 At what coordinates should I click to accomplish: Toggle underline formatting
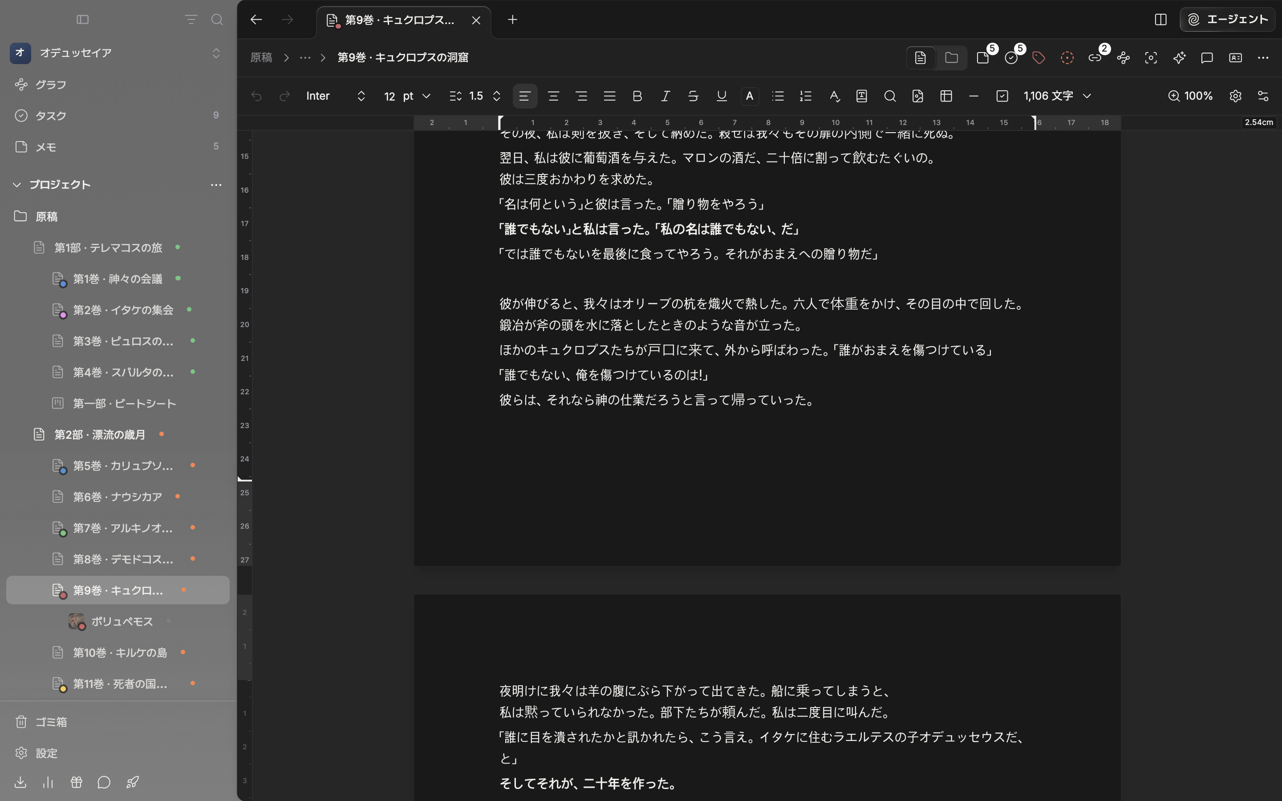pos(721,96)
